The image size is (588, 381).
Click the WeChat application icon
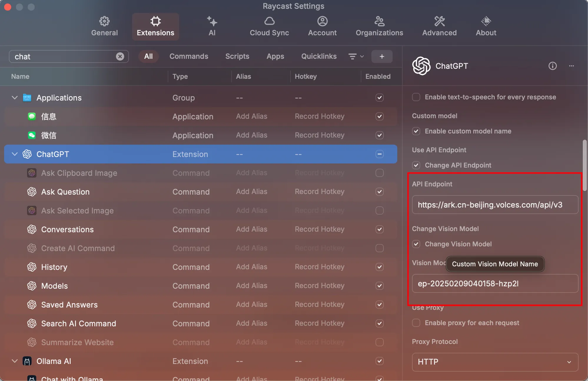[32, 135]
